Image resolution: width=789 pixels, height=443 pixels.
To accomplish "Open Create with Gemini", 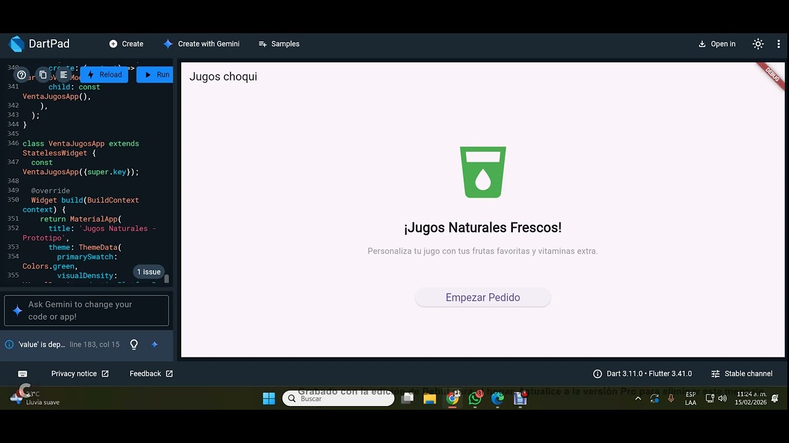I will pos(202,44).
